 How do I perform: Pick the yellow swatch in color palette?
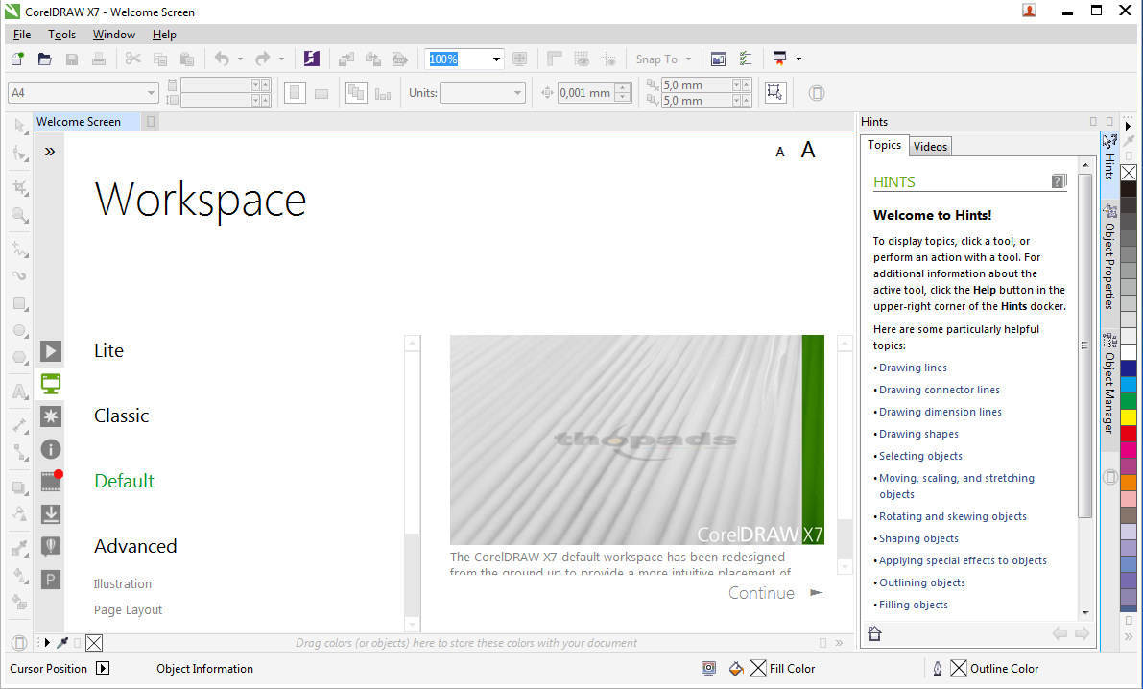(1129, 417)
